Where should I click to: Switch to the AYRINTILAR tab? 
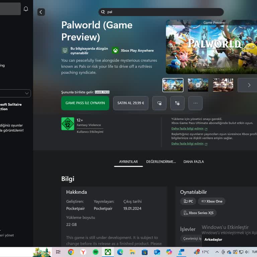coord(128,162)
